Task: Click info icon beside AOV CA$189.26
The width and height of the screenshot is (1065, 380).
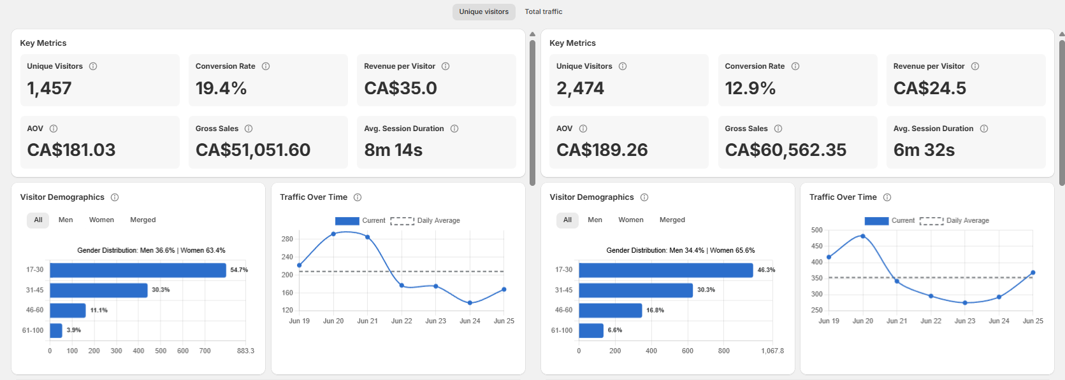Action: [583, 129]
